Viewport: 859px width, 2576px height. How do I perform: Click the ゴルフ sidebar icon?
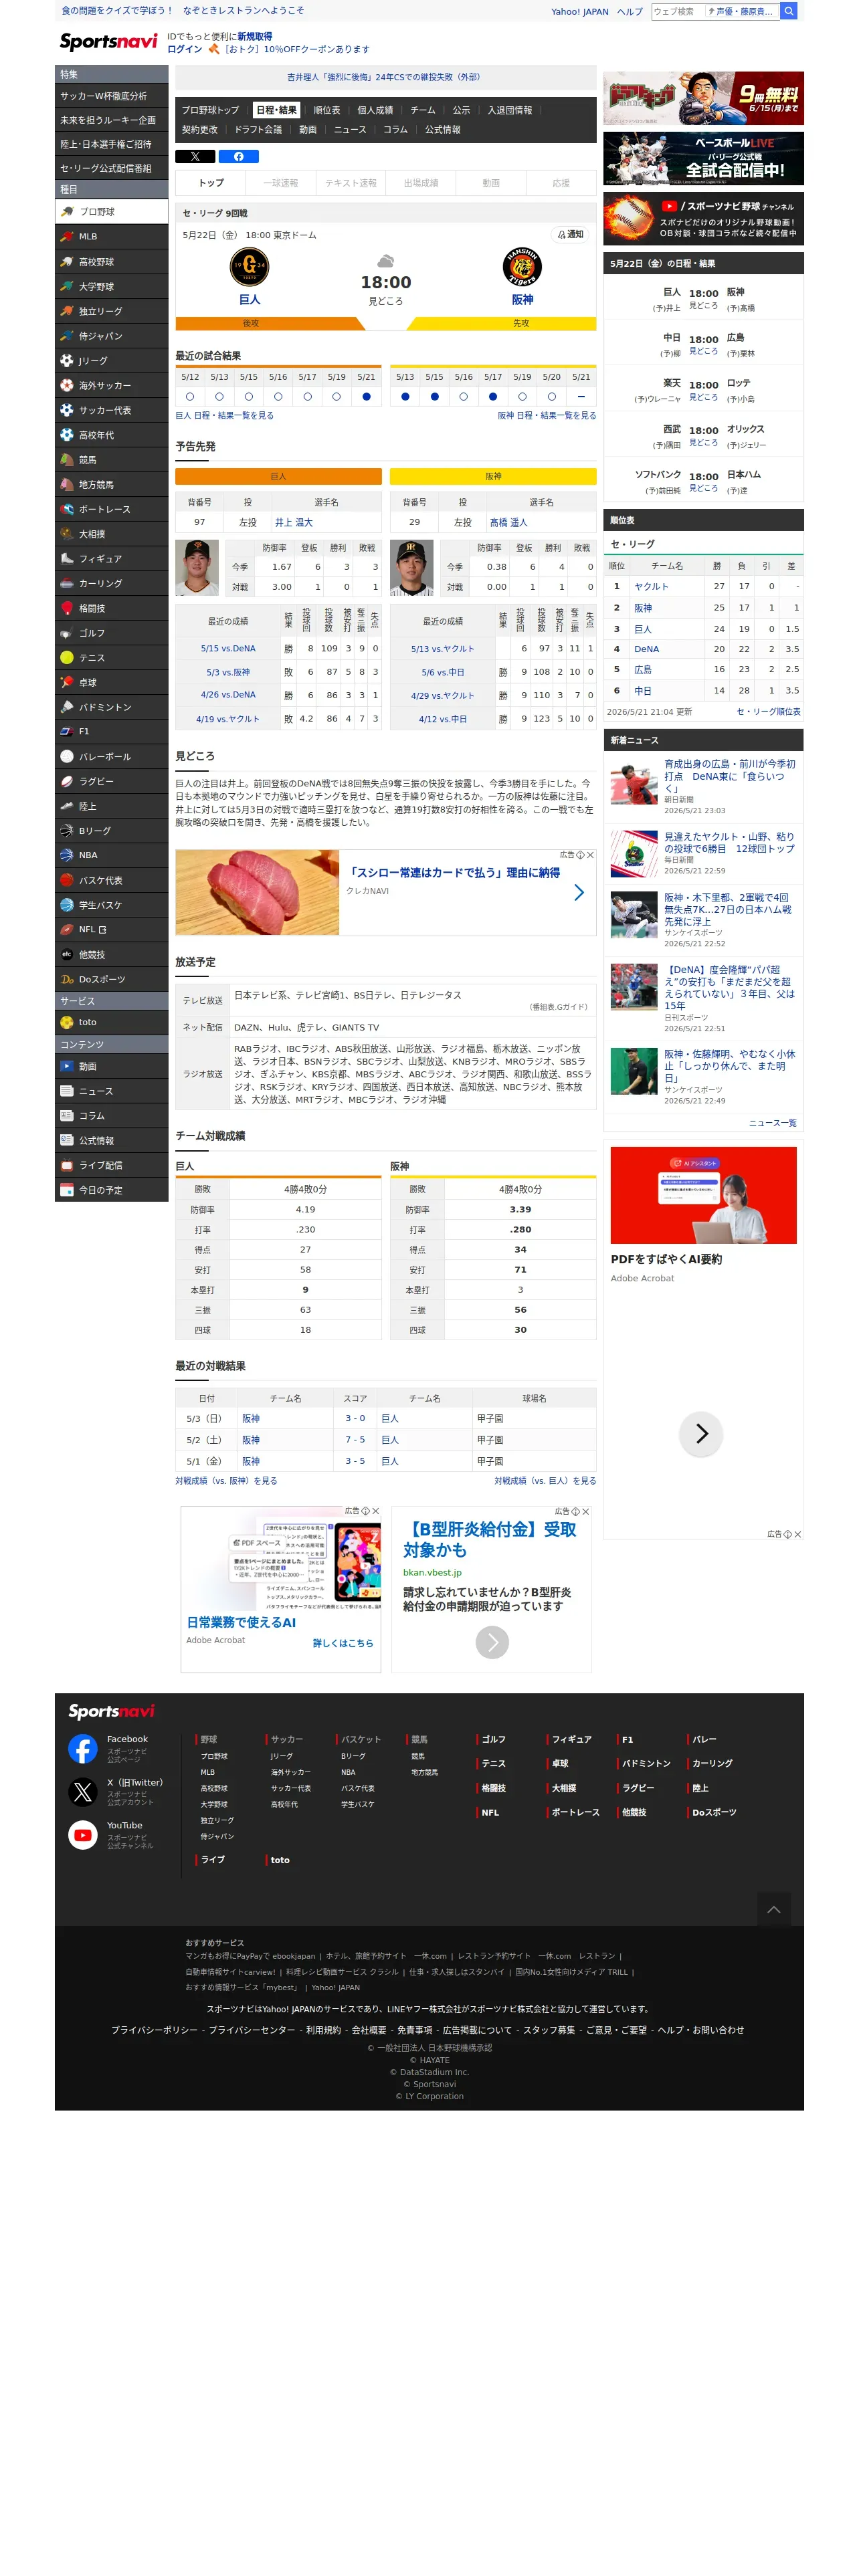67,633
